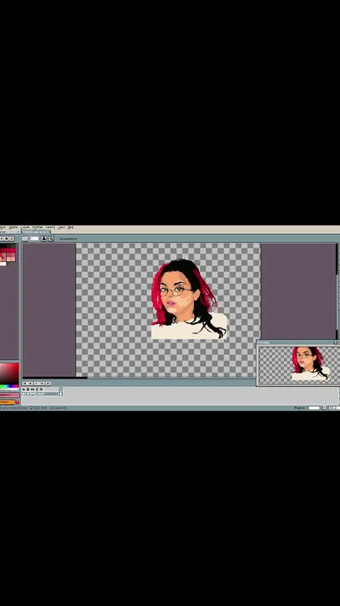Viewport: 340px width, 606px height.
Task: Click the brush size field in context bar
Action: click(34, 238)
